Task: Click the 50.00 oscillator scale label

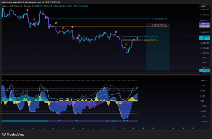Action: coord(203,91)
